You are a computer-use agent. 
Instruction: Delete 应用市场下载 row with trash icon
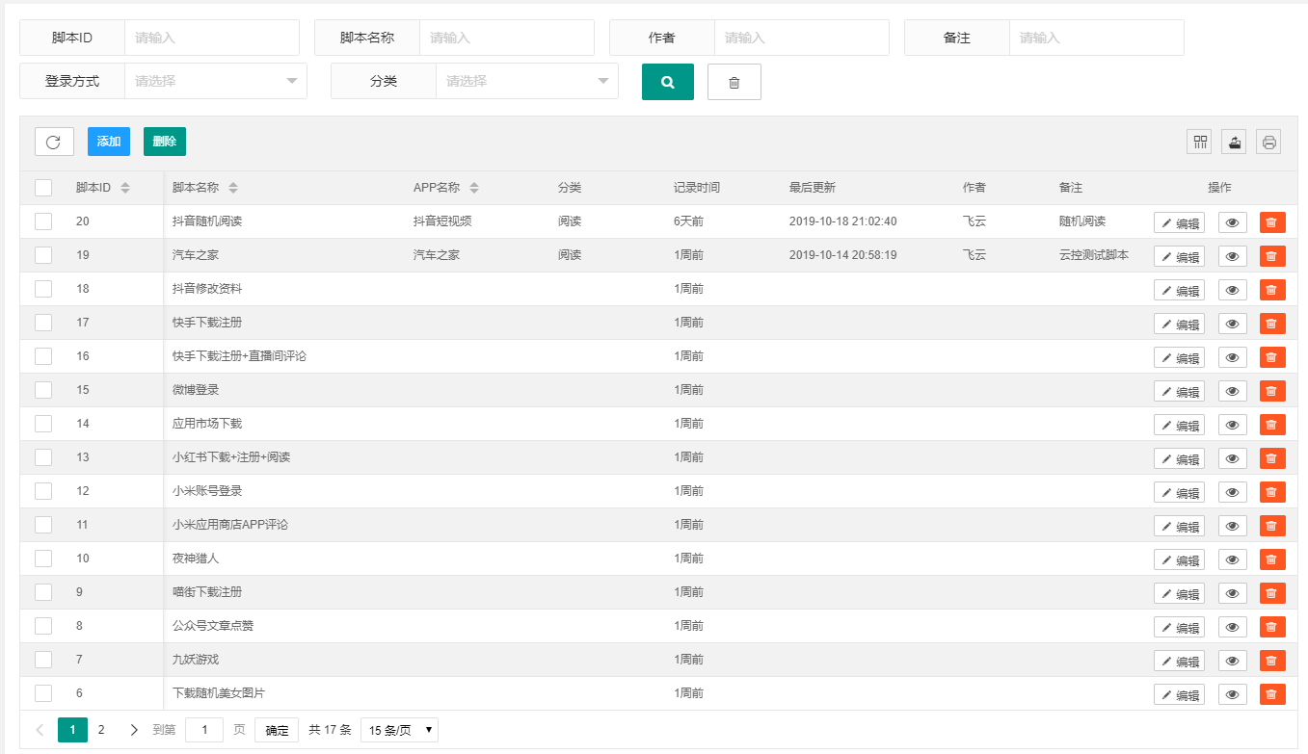pyautogui.click(x=1272, y=425)
